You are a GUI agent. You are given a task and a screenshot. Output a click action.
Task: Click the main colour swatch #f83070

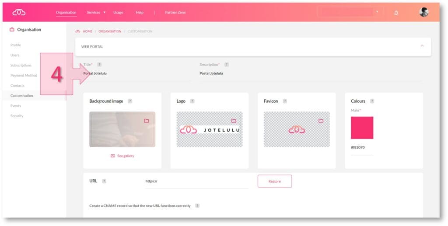(362, 128)
